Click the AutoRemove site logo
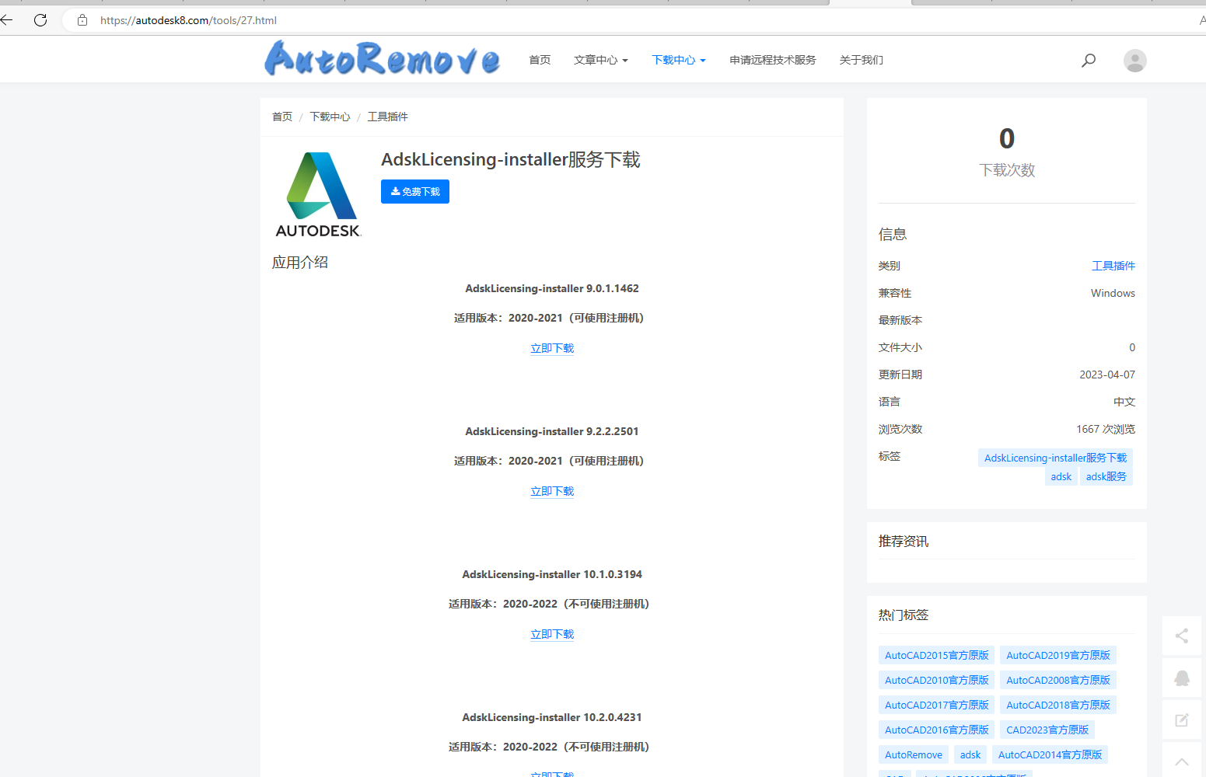The image size is (1206, 777). coord(382,59)
